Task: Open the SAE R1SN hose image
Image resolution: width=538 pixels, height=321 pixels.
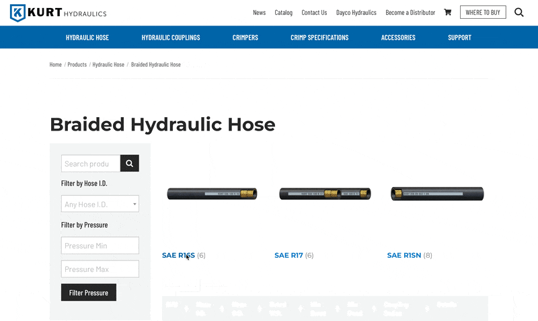Action: click(x=437, y=194)
